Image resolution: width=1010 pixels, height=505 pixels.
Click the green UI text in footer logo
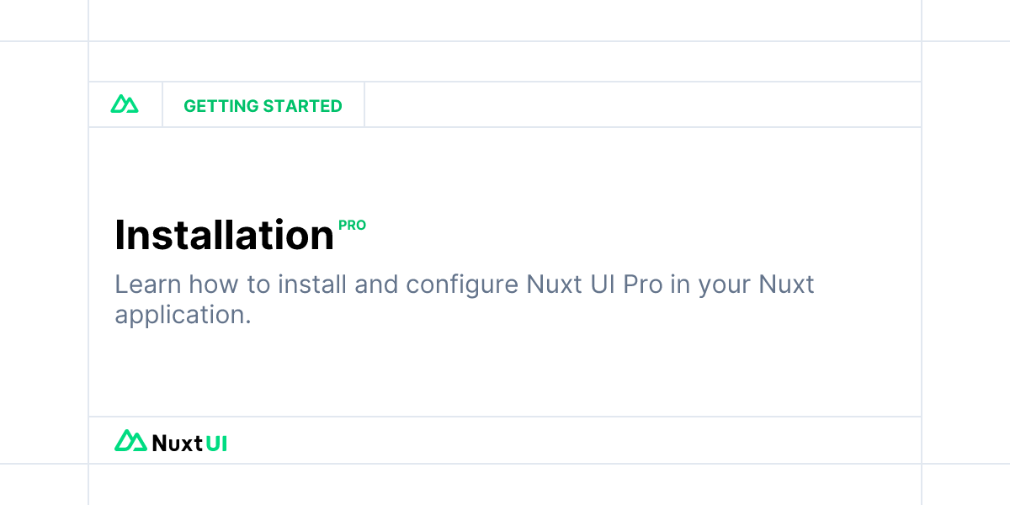click(x=217, y=443)
